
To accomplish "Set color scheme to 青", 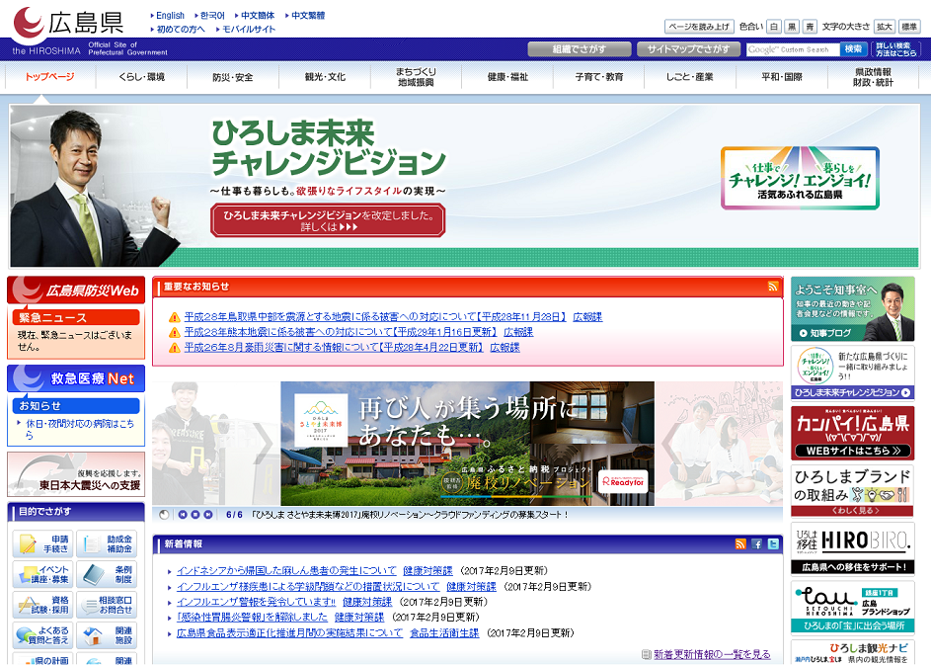I will click(x=810, y=27).
